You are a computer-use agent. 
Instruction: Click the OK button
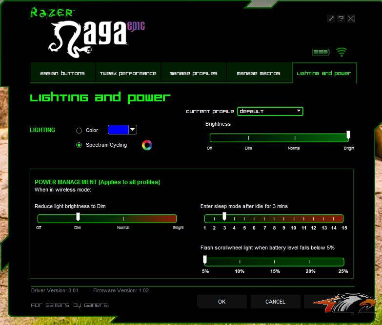point(221,302)
